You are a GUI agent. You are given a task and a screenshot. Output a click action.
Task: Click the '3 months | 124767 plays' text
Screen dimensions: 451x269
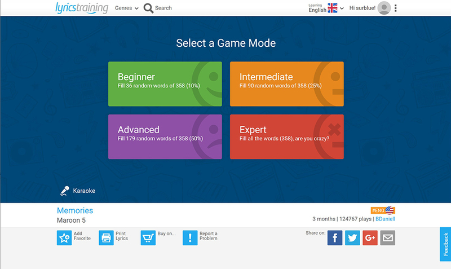pyautogui.click(x=342, y=219)
